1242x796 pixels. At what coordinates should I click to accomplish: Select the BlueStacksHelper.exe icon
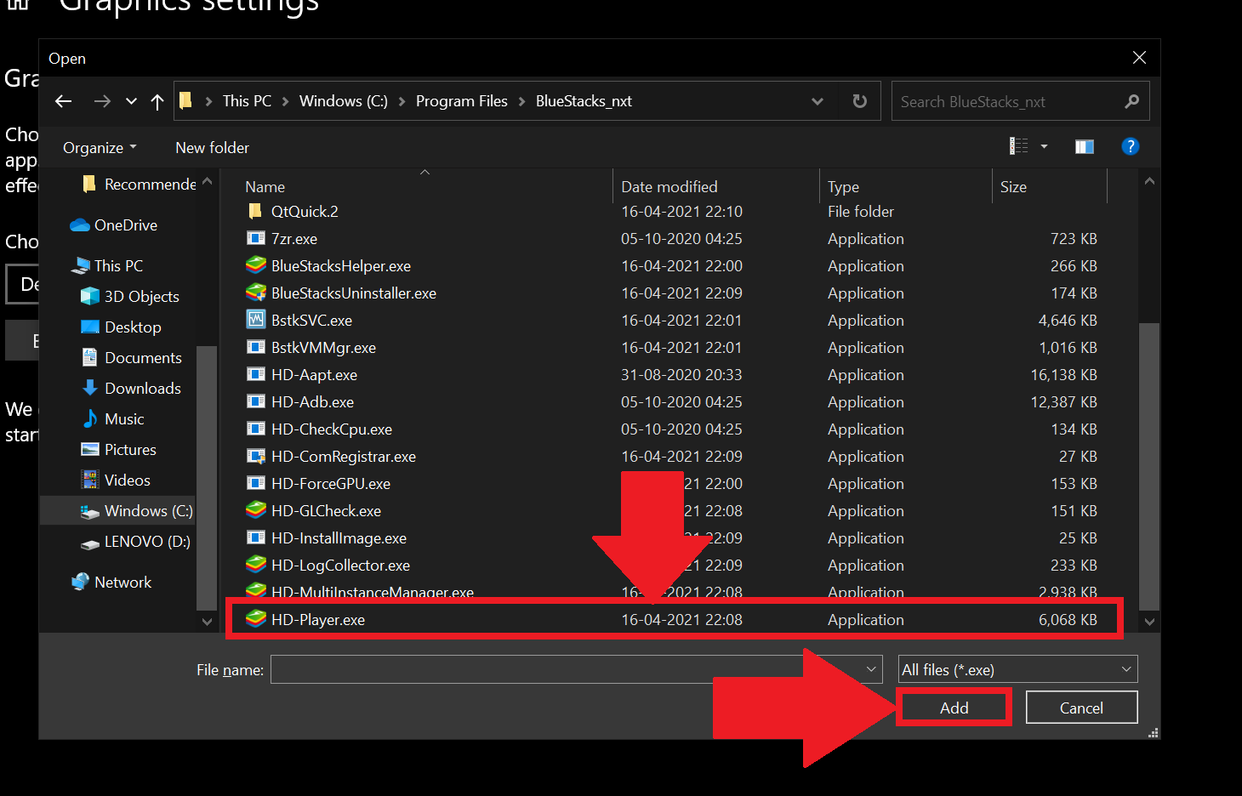[x=255, y=265]
